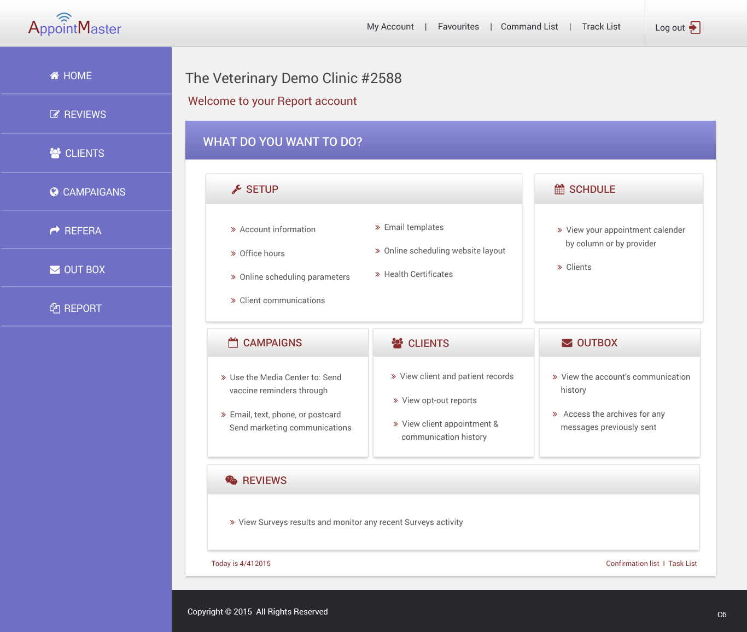The width and height of the screenshot is (747, 632).
Task: Click 'Welcome to your Report account' text
Action: (x=272, y=101)
